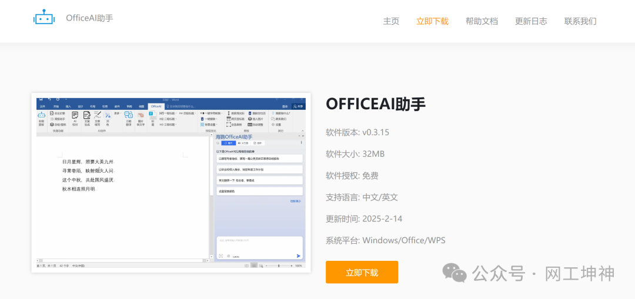Select the 更新时间: 2025-2-14 line
Image resolution: width=635 pixels, height=299 pixels.
(364, 219)
